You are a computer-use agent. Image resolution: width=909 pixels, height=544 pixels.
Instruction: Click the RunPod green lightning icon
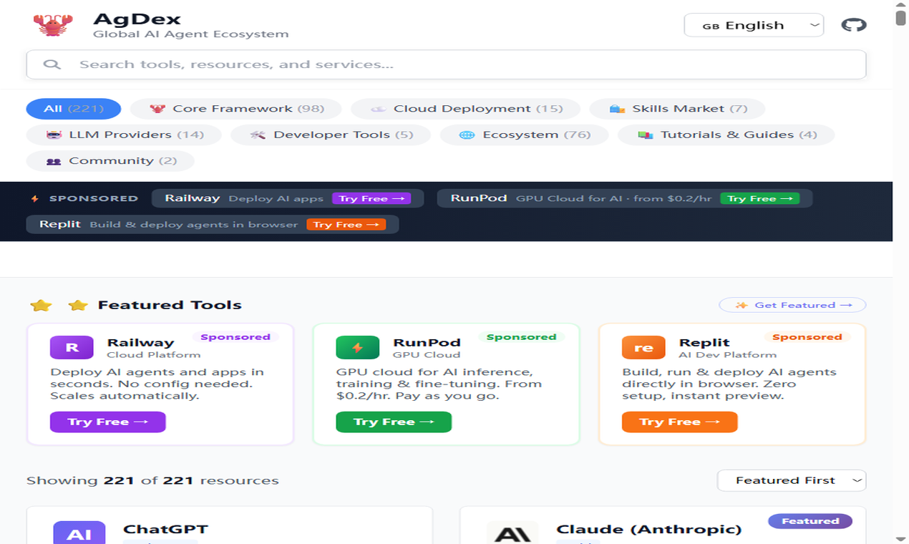pyautogui.click(x=357, y=348)
